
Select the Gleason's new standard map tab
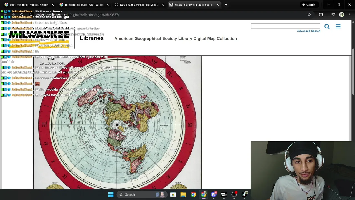click(191, 5)
